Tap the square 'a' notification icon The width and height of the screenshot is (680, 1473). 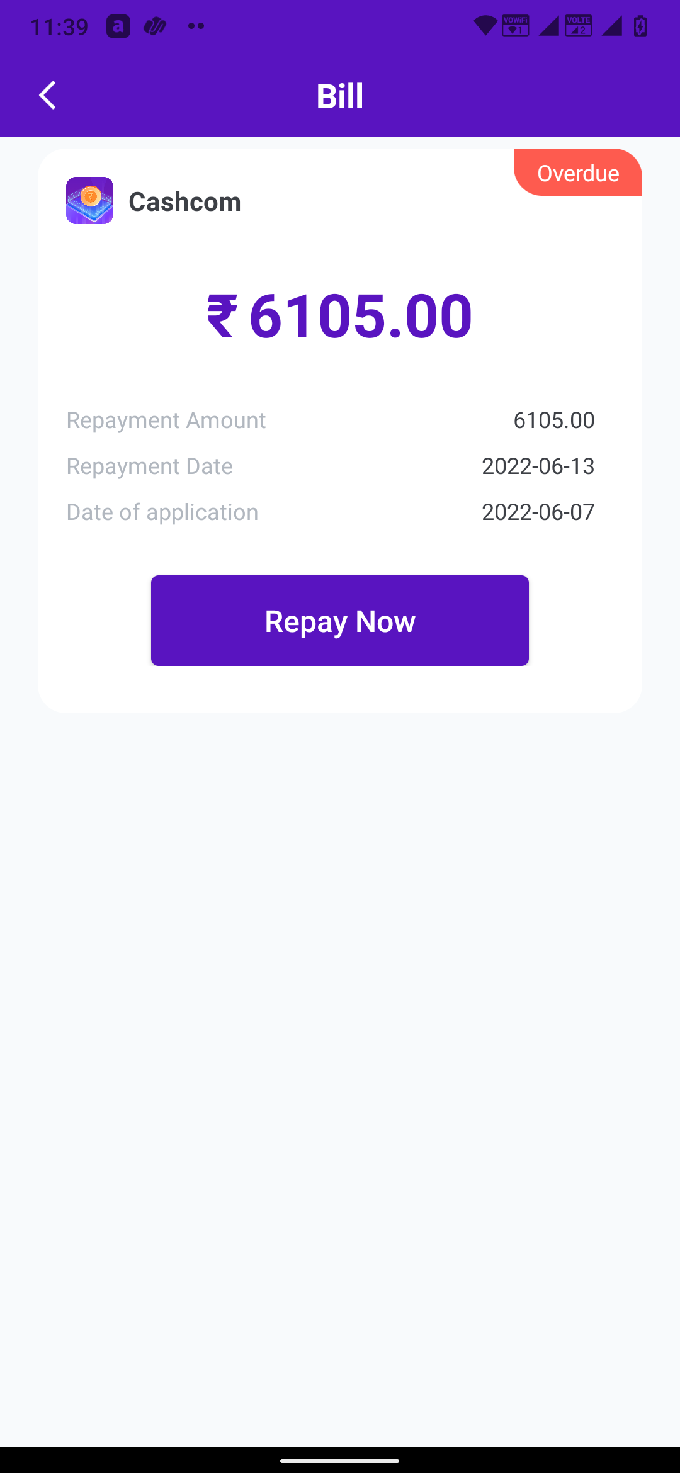click(118, 26)
